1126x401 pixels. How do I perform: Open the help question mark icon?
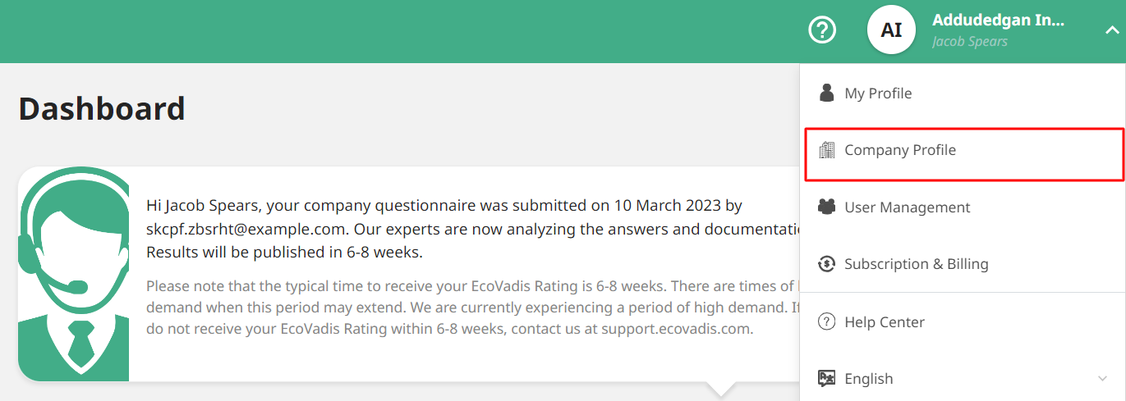coord(822,30)
